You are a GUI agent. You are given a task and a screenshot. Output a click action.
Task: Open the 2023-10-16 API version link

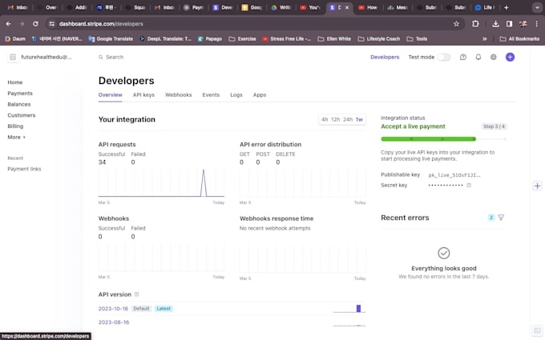[113, 309]
